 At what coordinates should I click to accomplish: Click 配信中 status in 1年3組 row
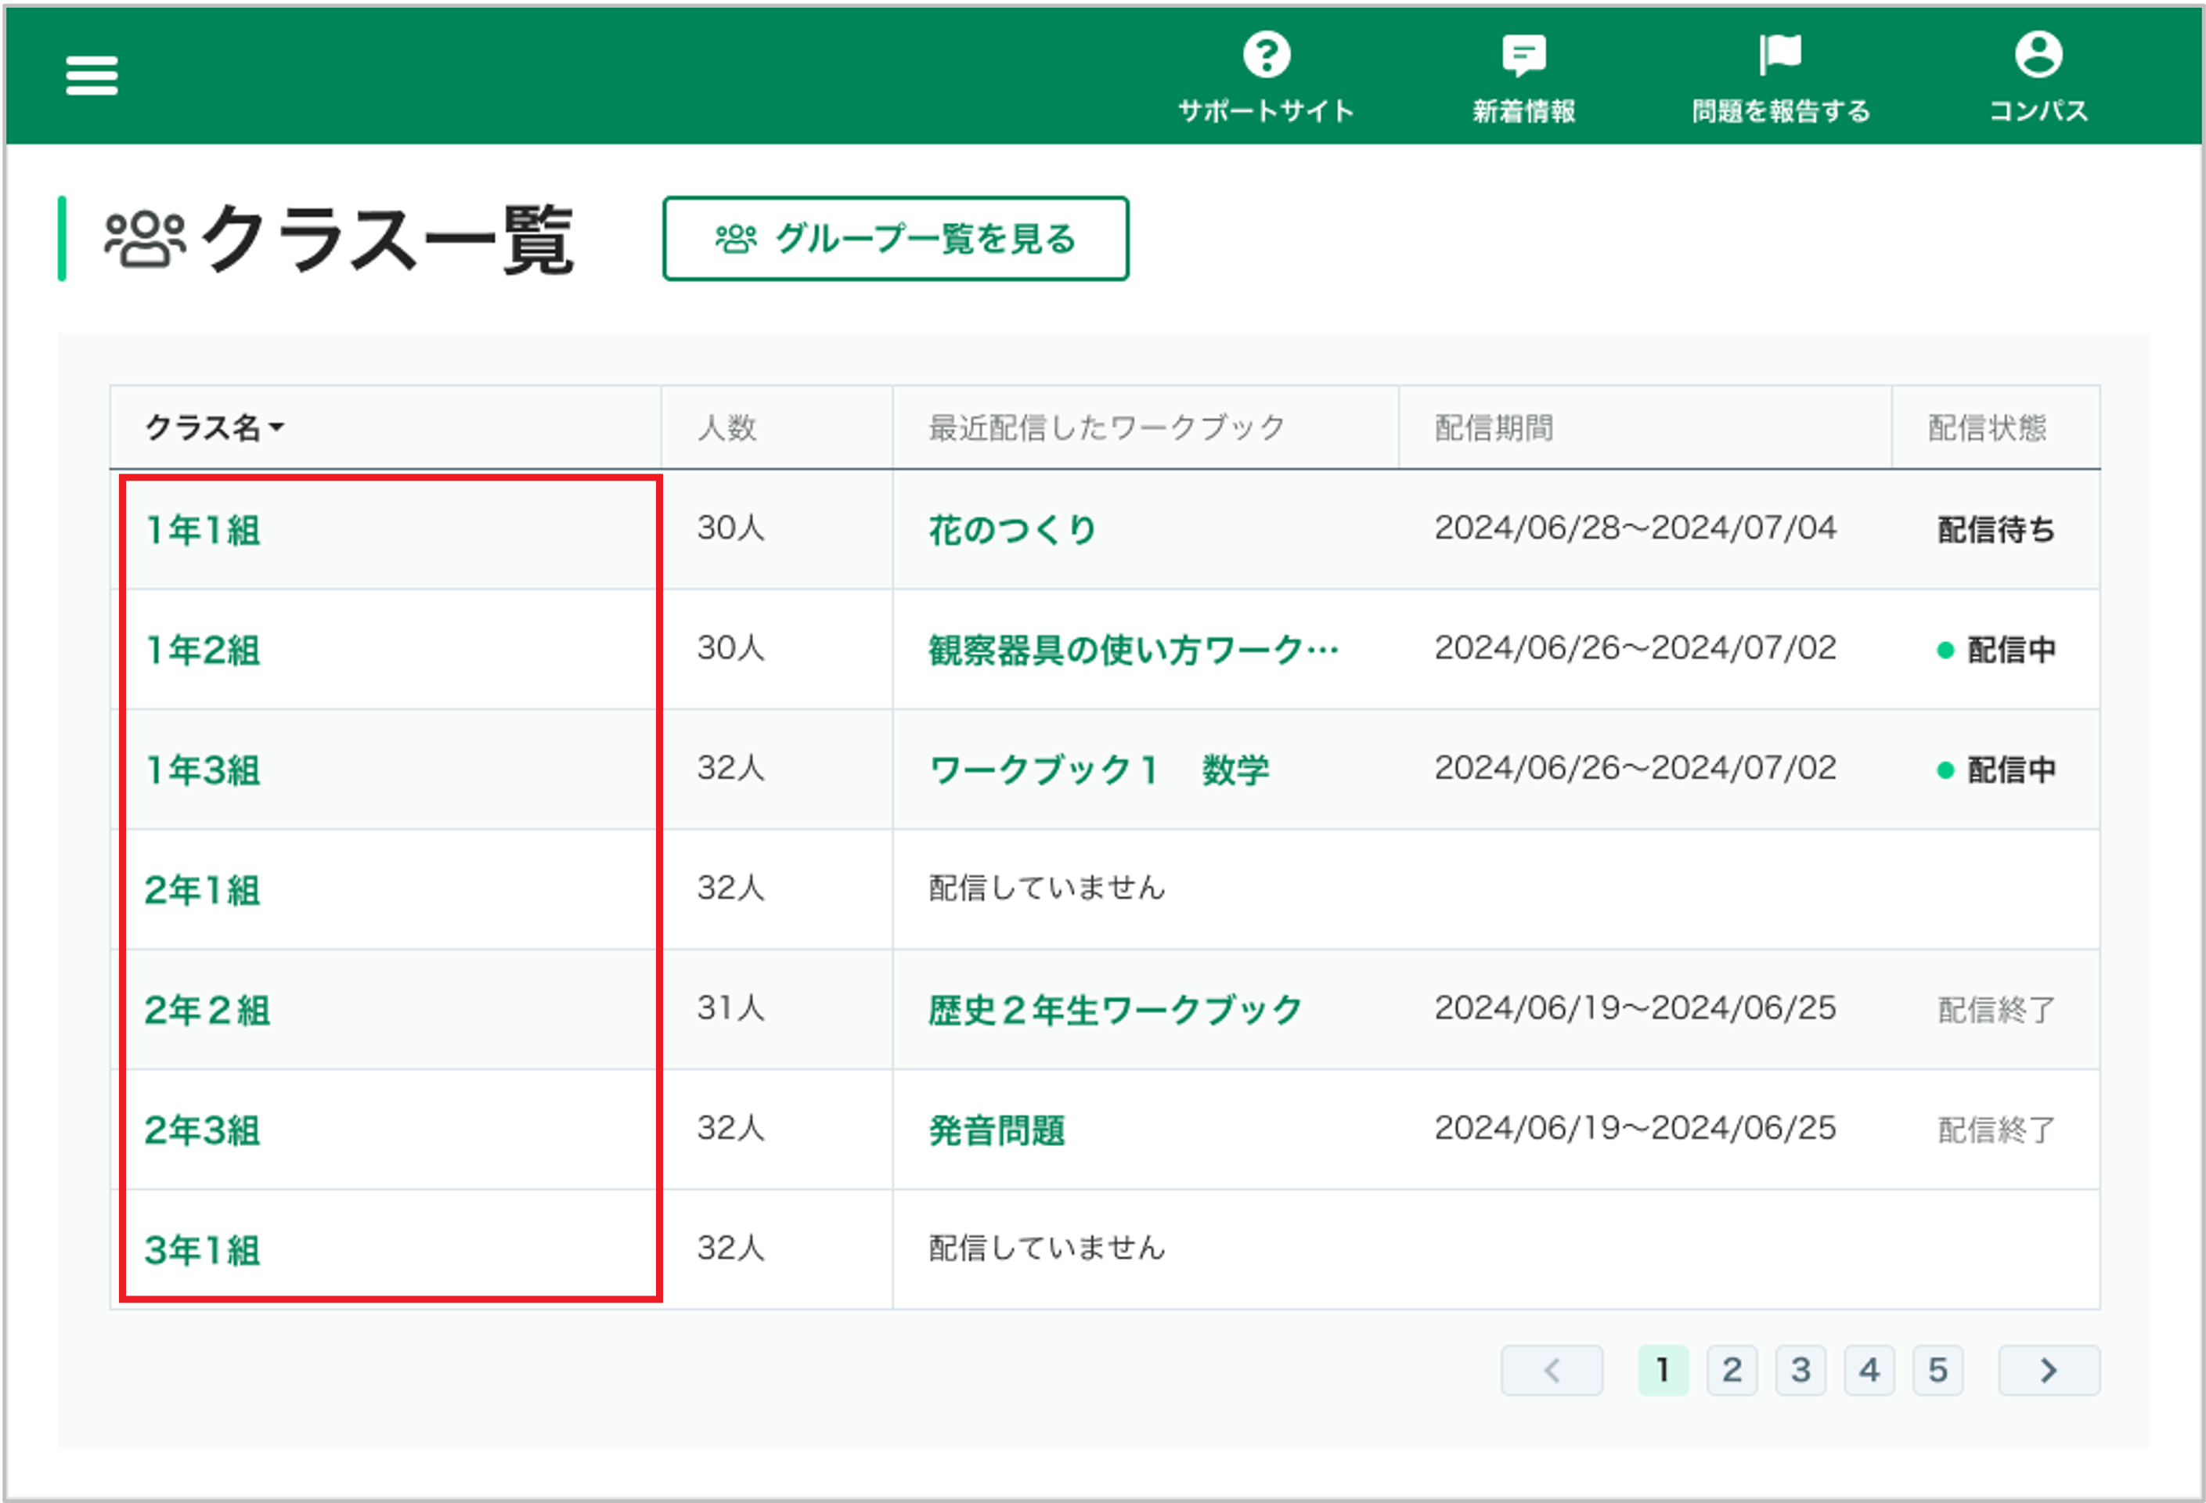tap(1995, 769)
